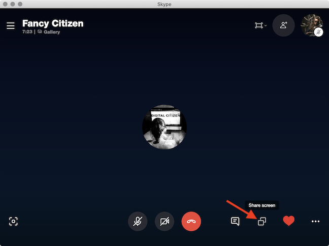Viewport: 329px width, 246px height.
Task: Turn on the video camera button
Action: [x=164, y=221]
